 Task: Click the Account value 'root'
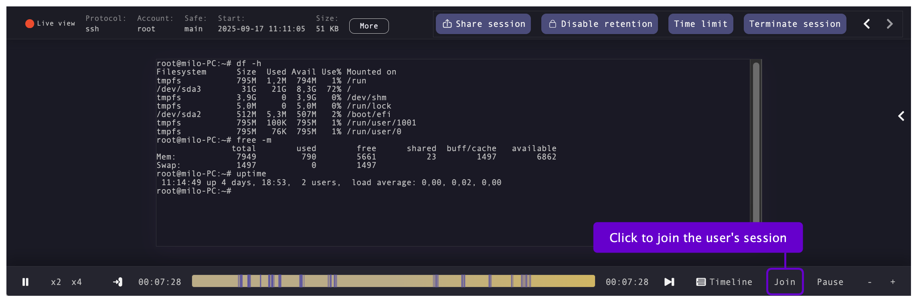[x=146, y=29]
